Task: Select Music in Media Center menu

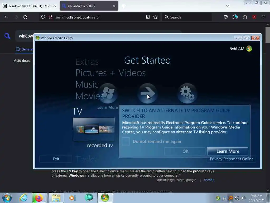Action: (x=87, y=85)
